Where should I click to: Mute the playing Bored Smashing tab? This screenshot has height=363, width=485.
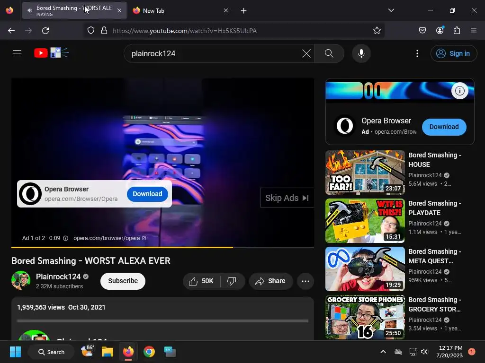tap(30, 10)
